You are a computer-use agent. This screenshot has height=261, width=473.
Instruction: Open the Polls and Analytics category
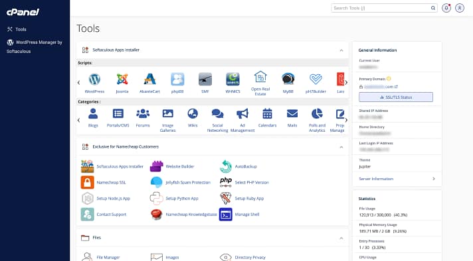[317, 114]
